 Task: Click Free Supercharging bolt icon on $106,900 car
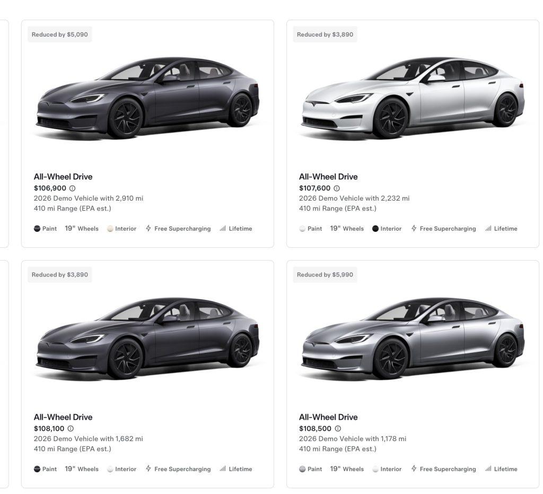pyautogui.click(x=148, y=229)
